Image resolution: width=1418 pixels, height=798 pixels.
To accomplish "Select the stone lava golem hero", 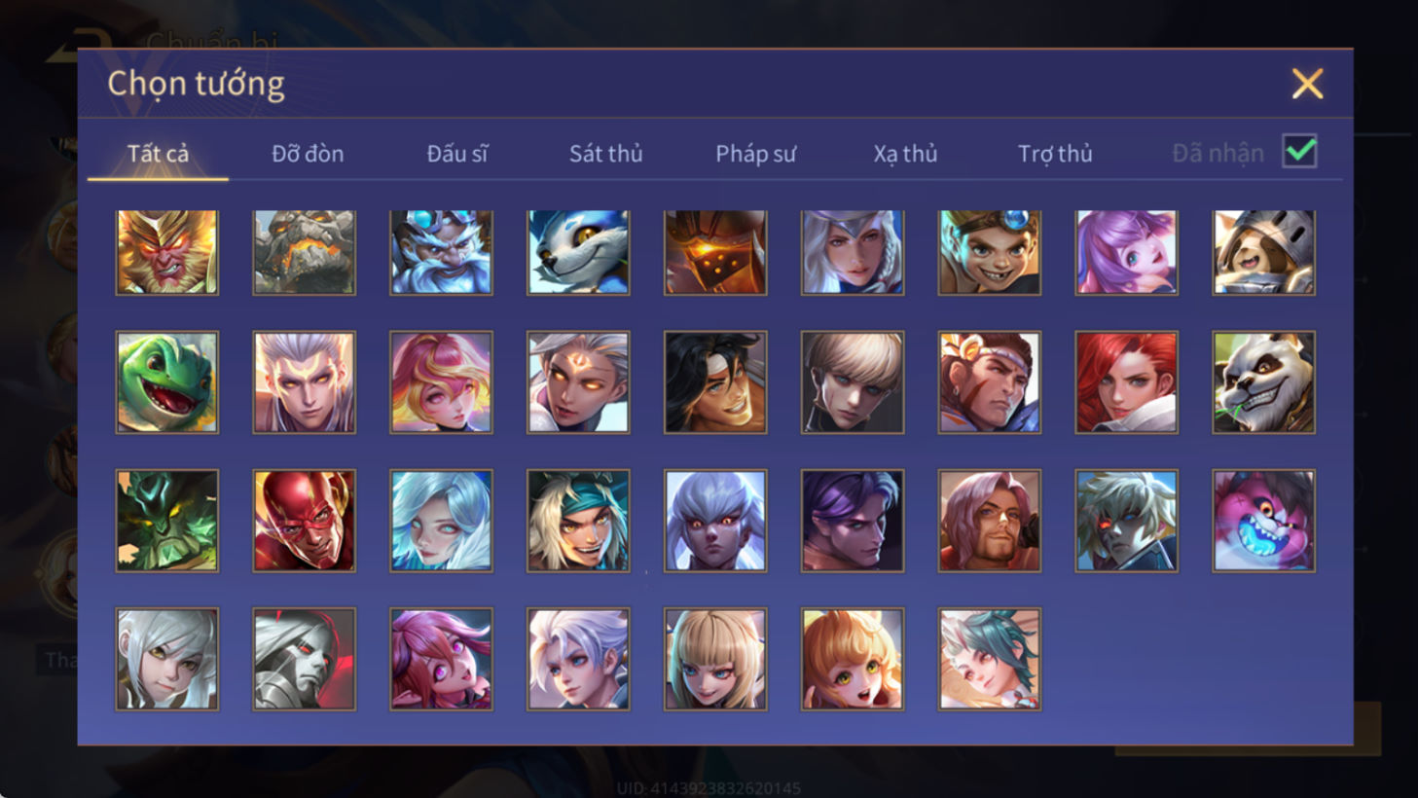I will coord(304,252).
